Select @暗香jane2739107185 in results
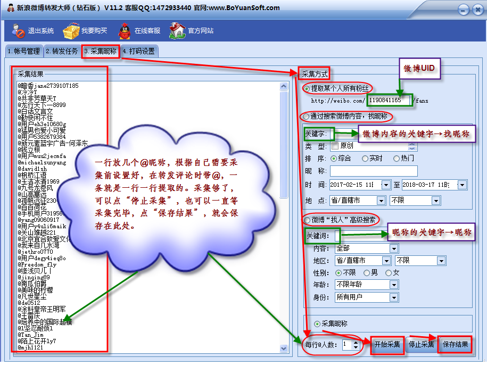The image size is (487, 366). click(x=48, y=86)
